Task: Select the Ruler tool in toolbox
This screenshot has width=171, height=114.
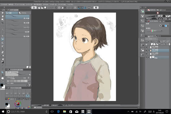Action: (2, 72)
